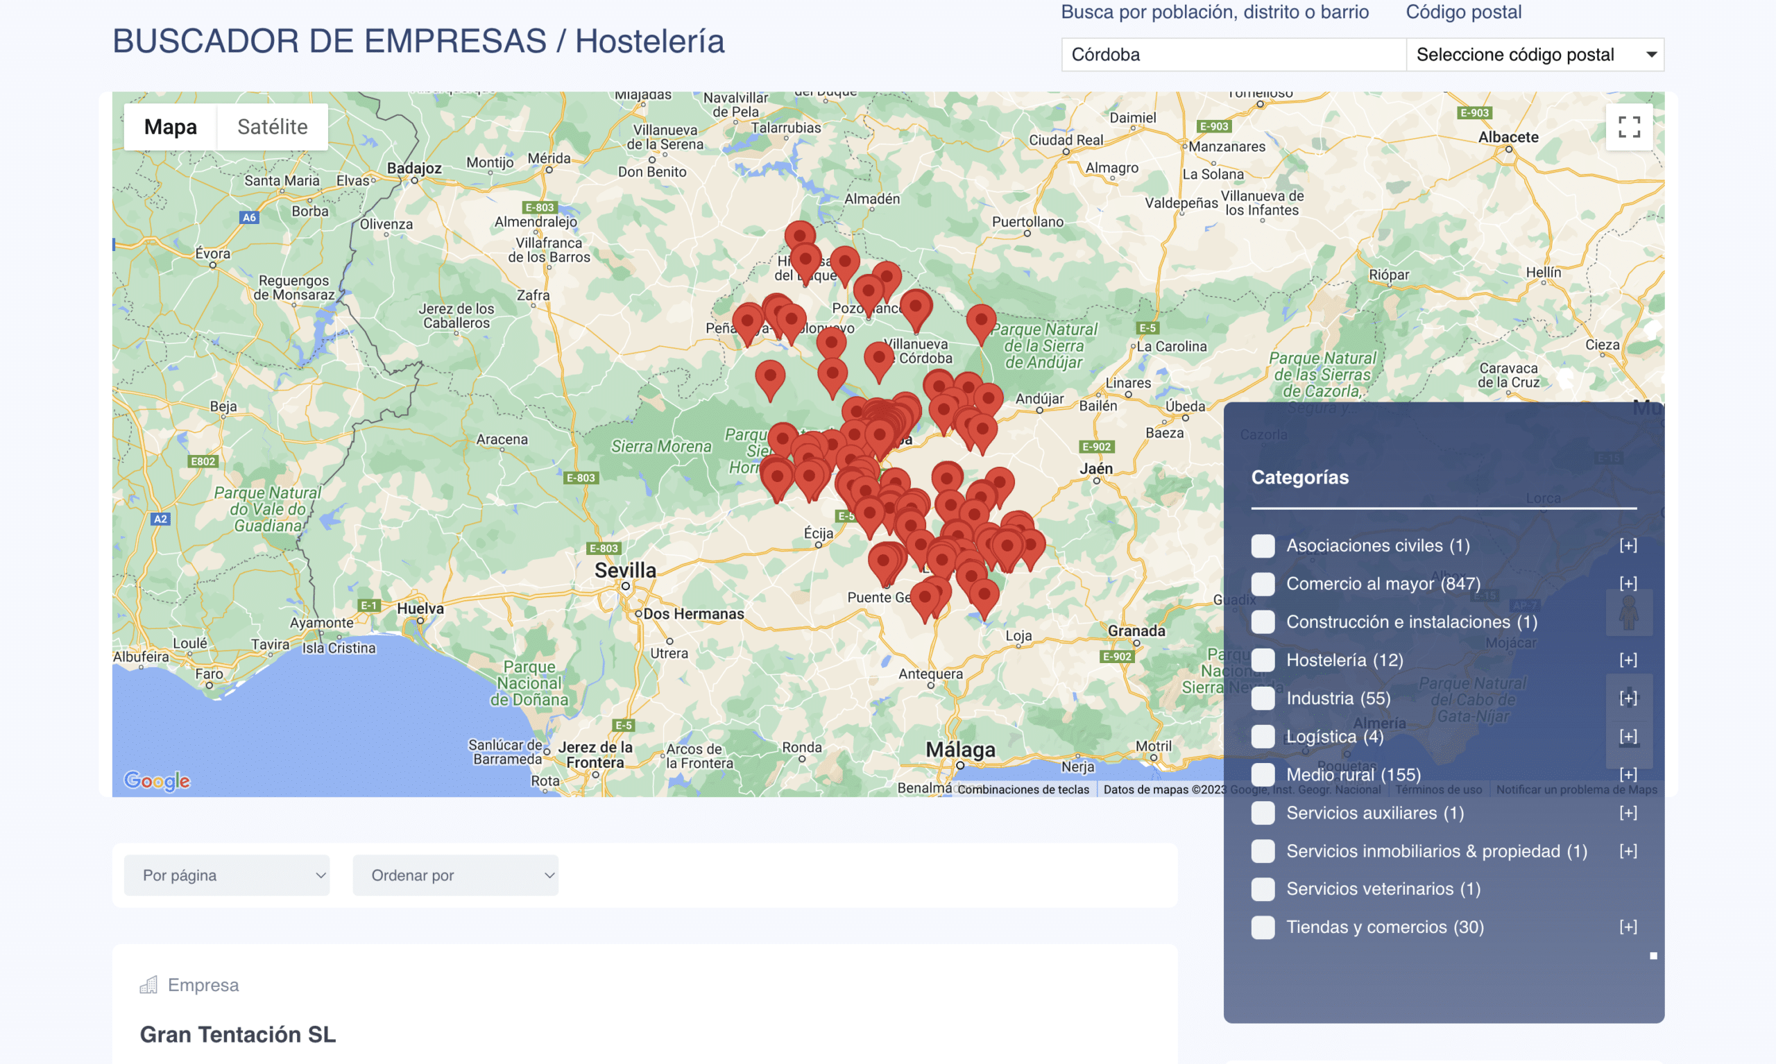Screen dimensions: 1776x1064
Task: Click the Badajoz label on the map
Action: click(414, 168)
